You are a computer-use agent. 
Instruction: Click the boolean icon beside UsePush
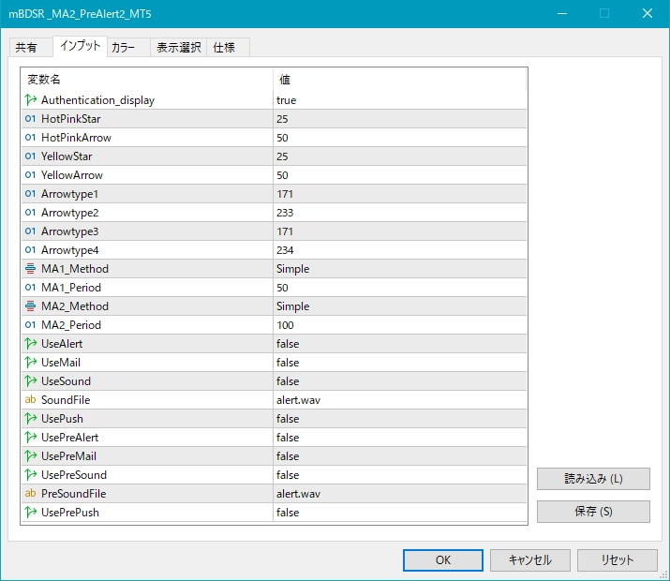point(31,419)
